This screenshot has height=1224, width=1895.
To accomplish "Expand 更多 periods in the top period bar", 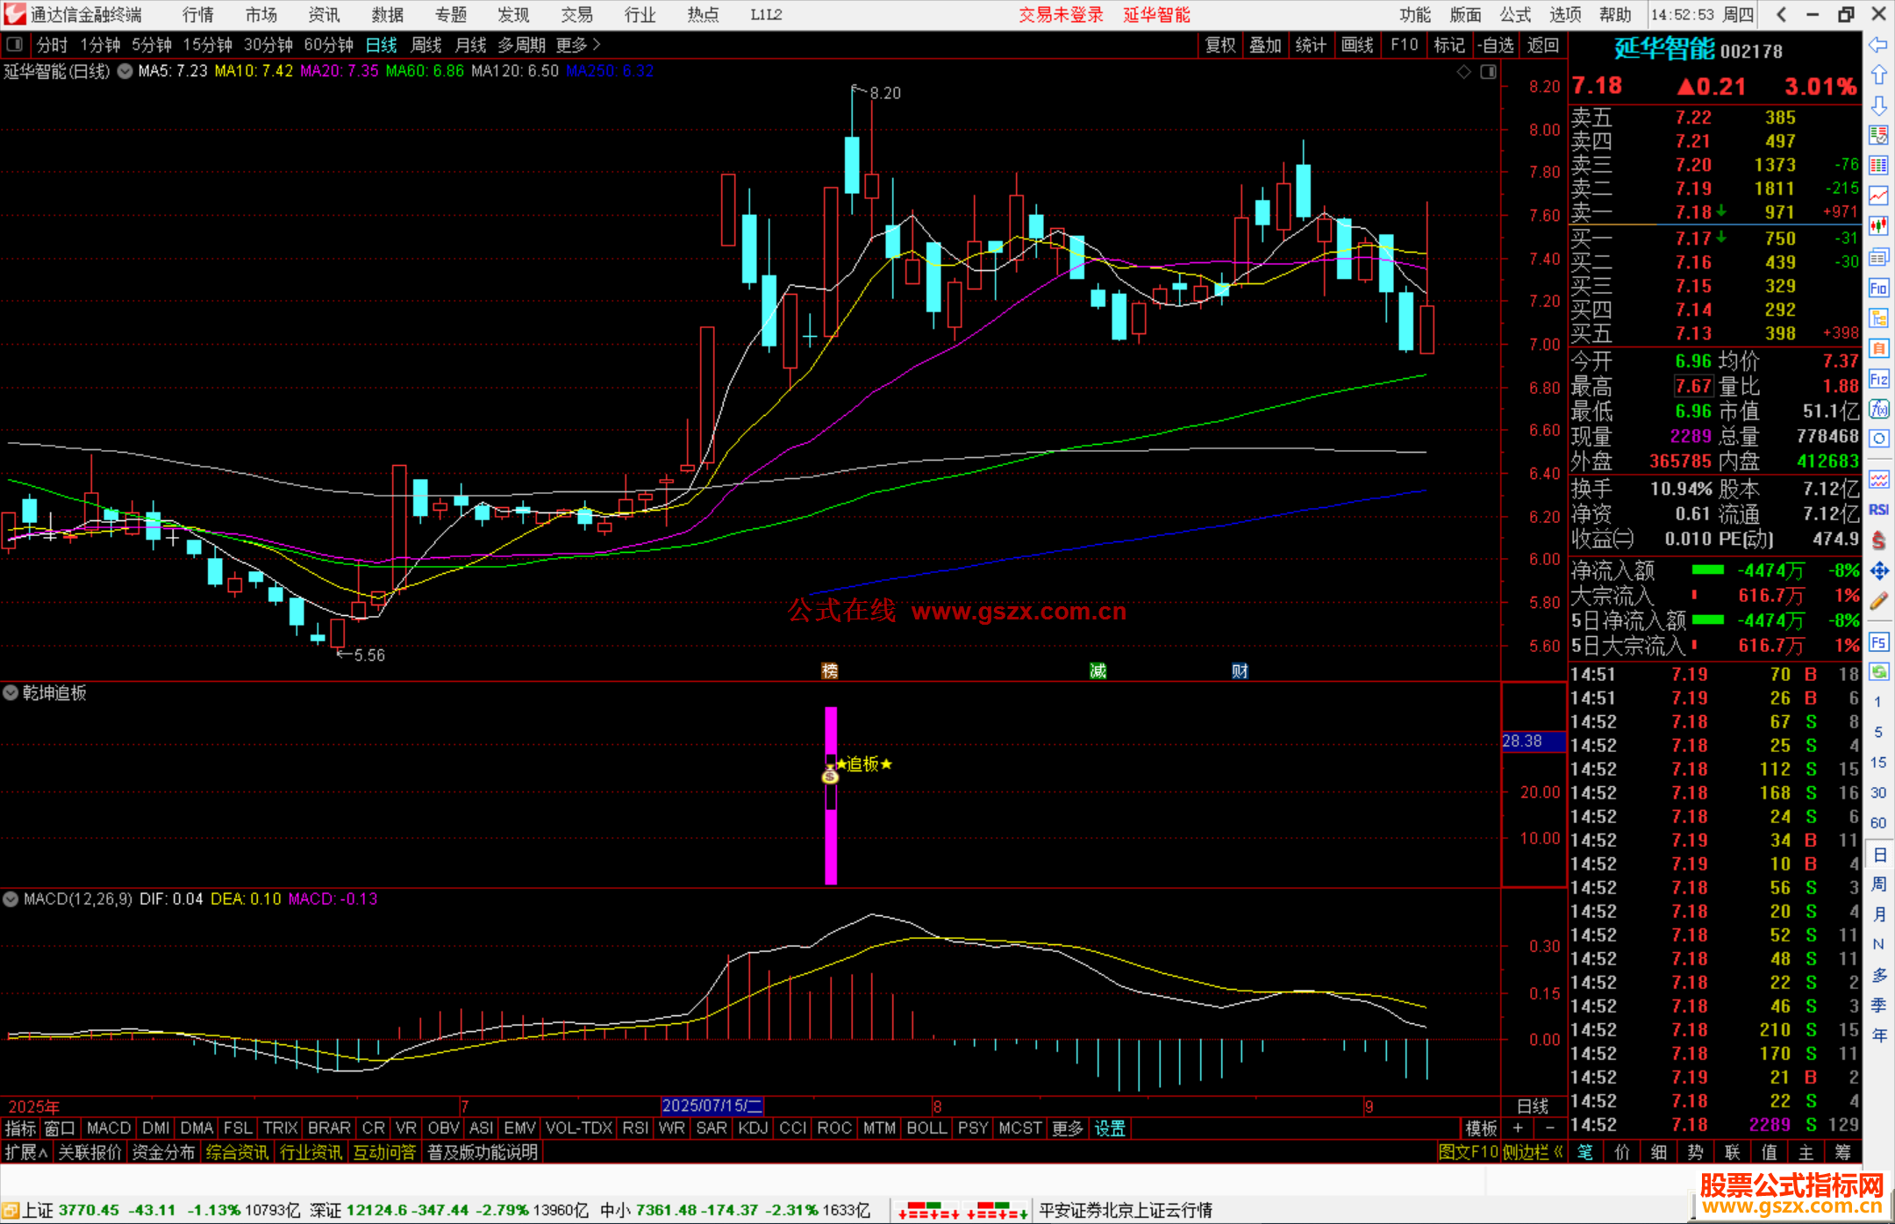I will click(x=578, y=45).
